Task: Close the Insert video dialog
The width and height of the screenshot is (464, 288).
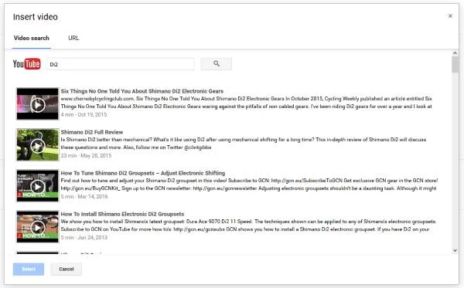Action: [450, 16]
